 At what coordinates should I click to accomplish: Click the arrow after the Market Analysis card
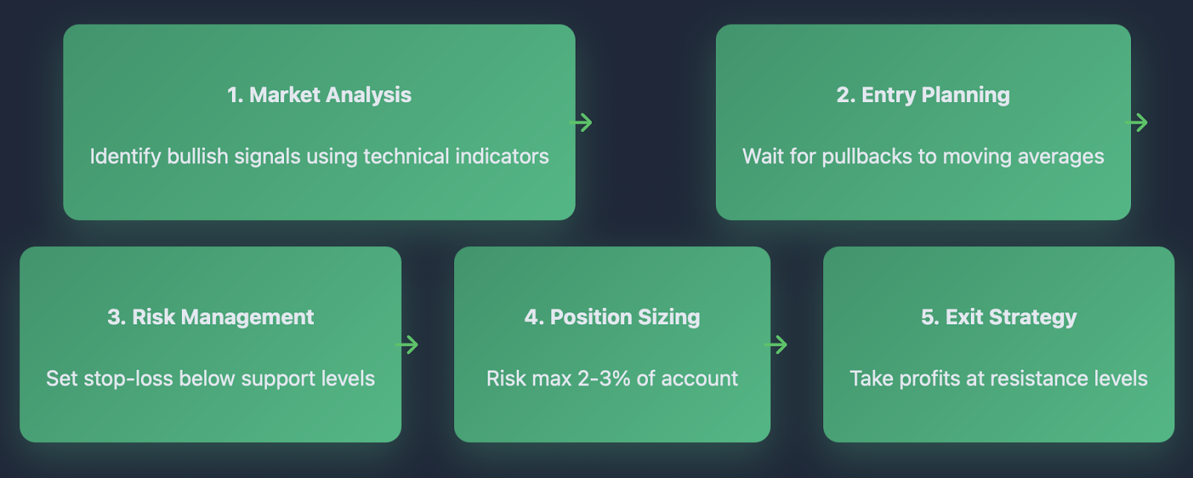[582, 122]
